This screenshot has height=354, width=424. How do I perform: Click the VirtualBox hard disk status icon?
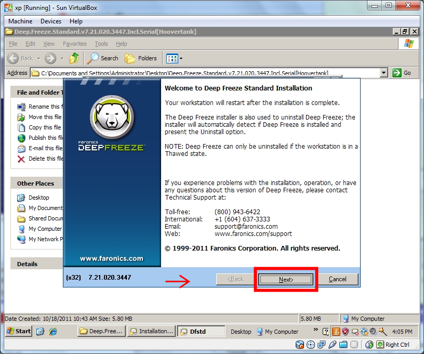[300, 344]
